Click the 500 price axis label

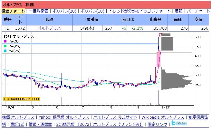click(x=198, y=37)
